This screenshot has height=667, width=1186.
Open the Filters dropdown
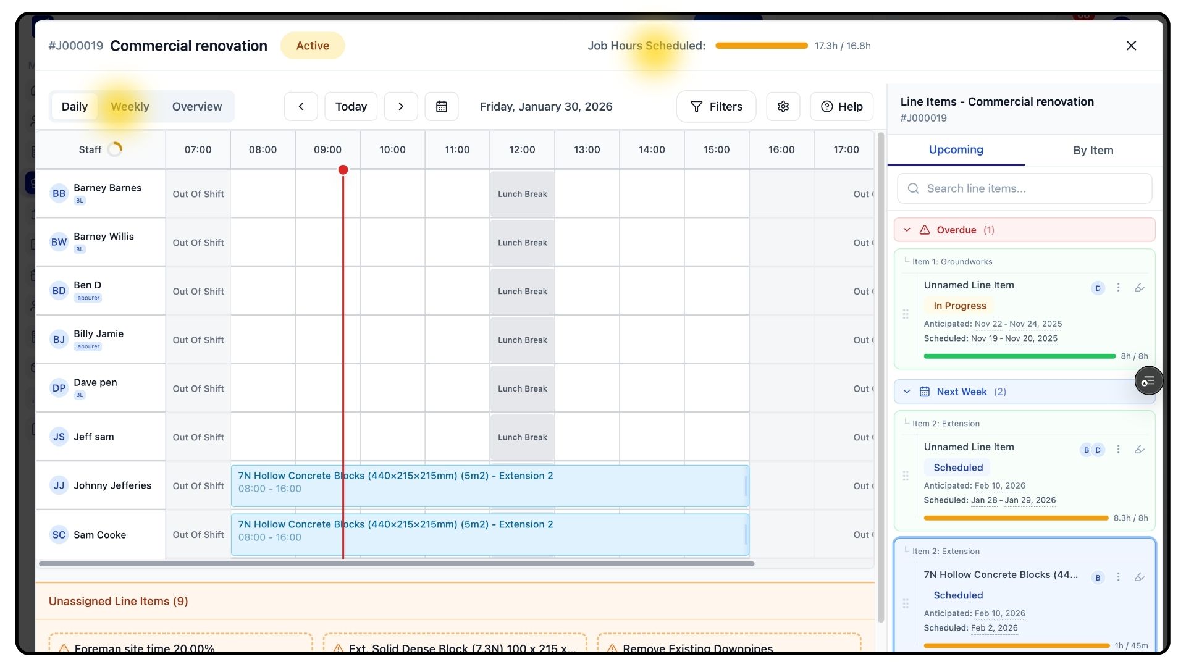[716, 106]
